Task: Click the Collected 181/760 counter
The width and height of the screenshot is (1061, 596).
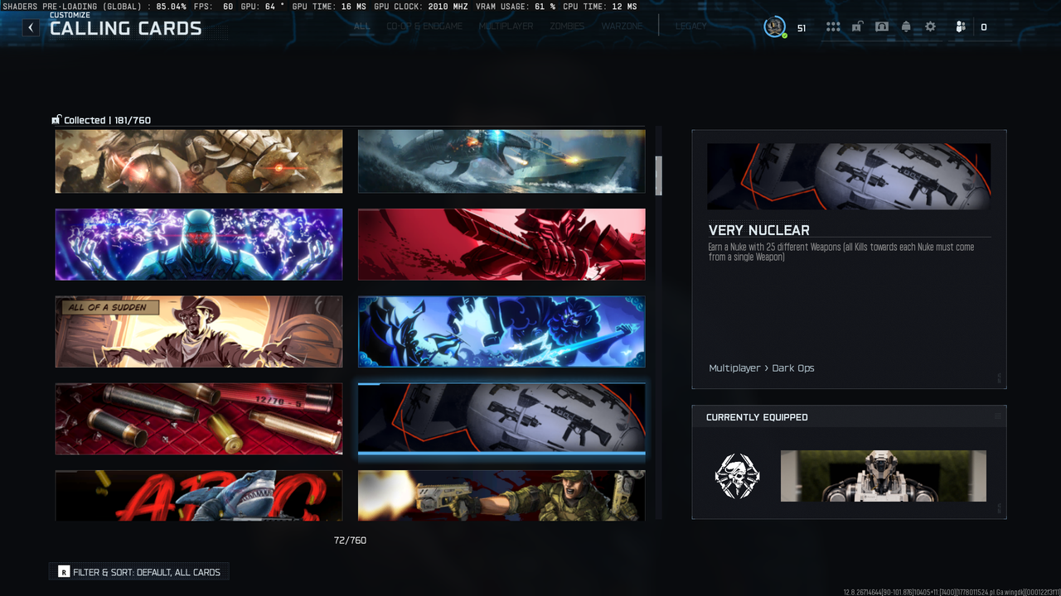Action: [107, 120]
